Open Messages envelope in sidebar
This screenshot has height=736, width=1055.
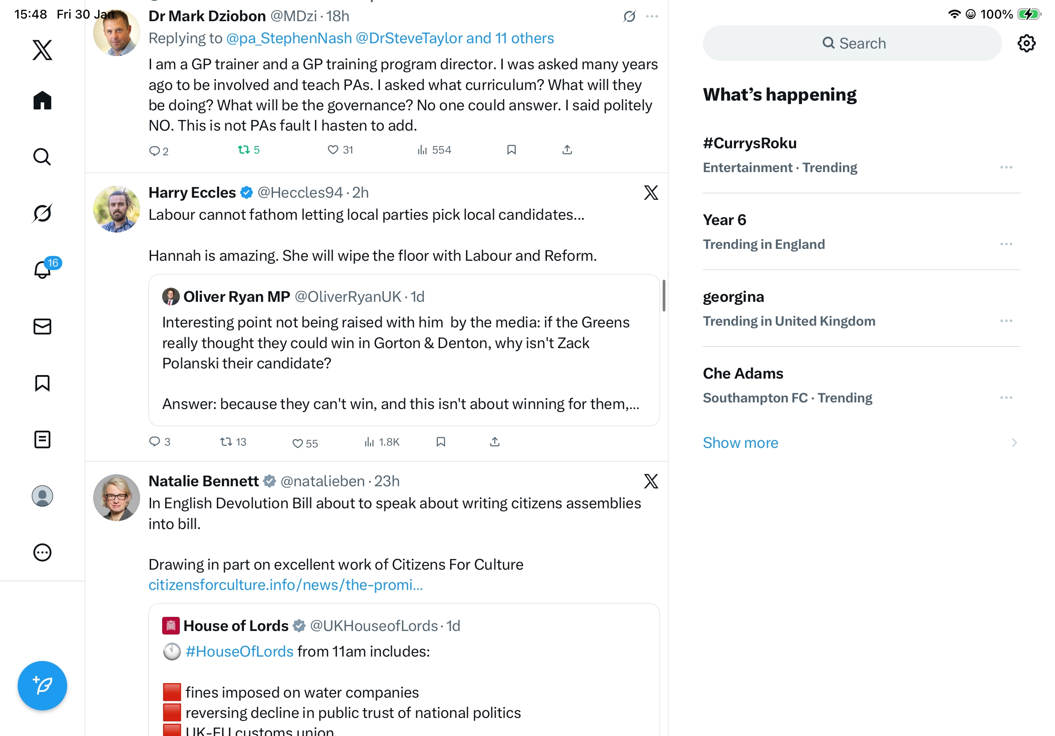click(x=42, y=326)
